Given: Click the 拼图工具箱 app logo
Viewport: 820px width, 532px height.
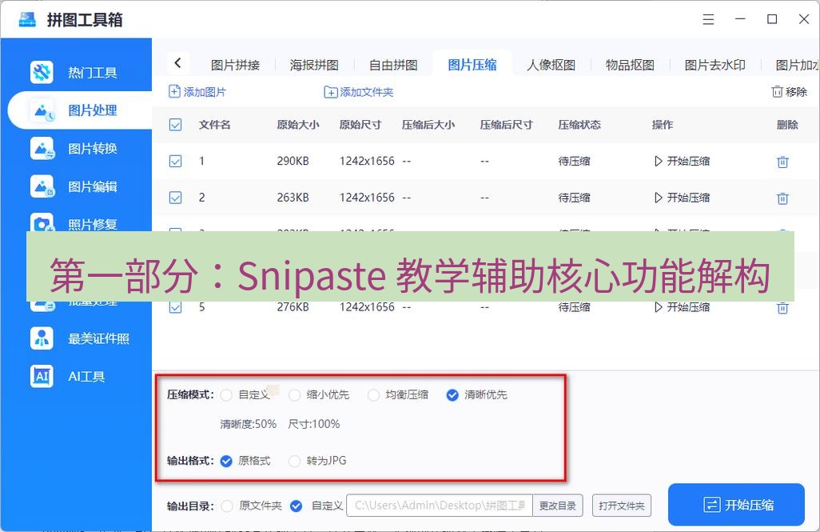Looking at the screenshot, I should pyautogui.click(x=27, y=19).
